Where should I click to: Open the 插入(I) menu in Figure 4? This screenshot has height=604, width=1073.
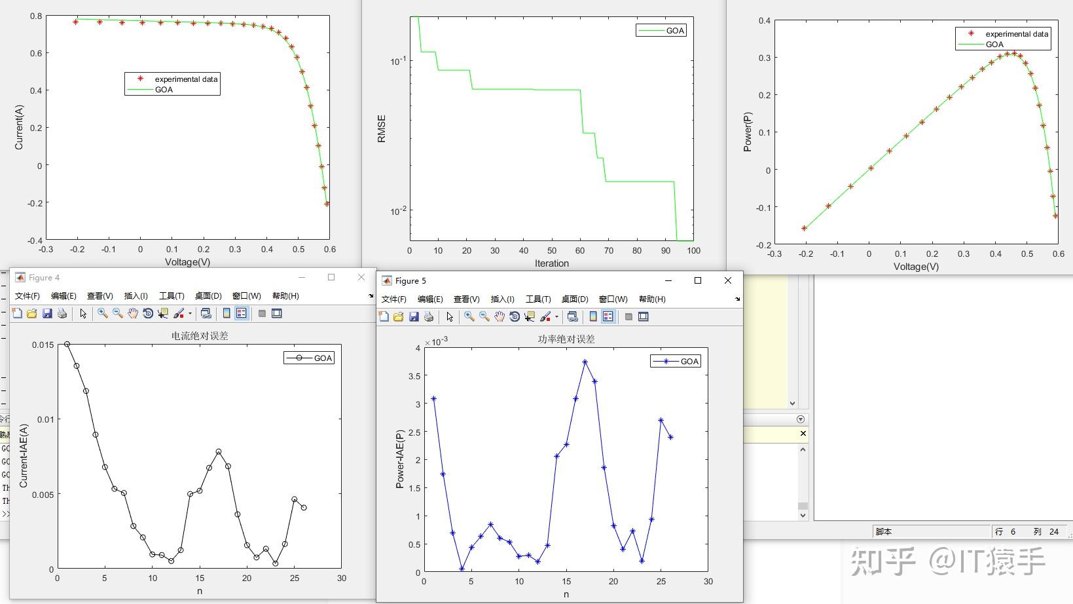(x=136, y=295)
